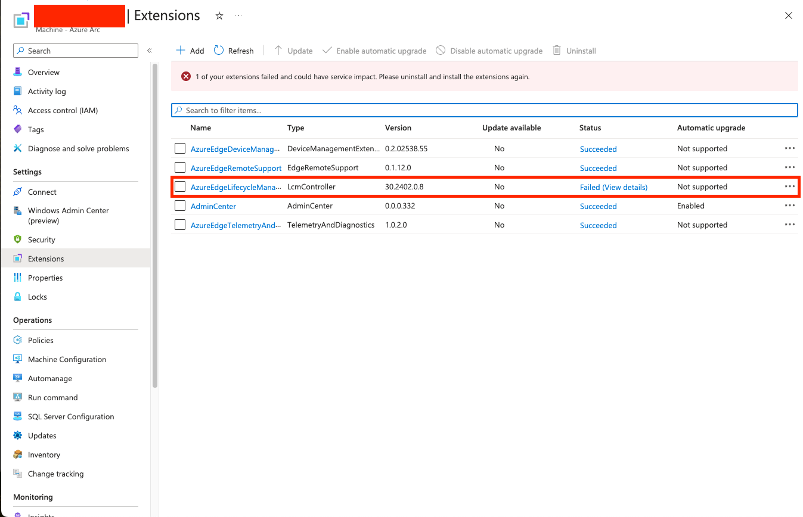
Task: Click the Update available column header
Action: pos(511,127)
